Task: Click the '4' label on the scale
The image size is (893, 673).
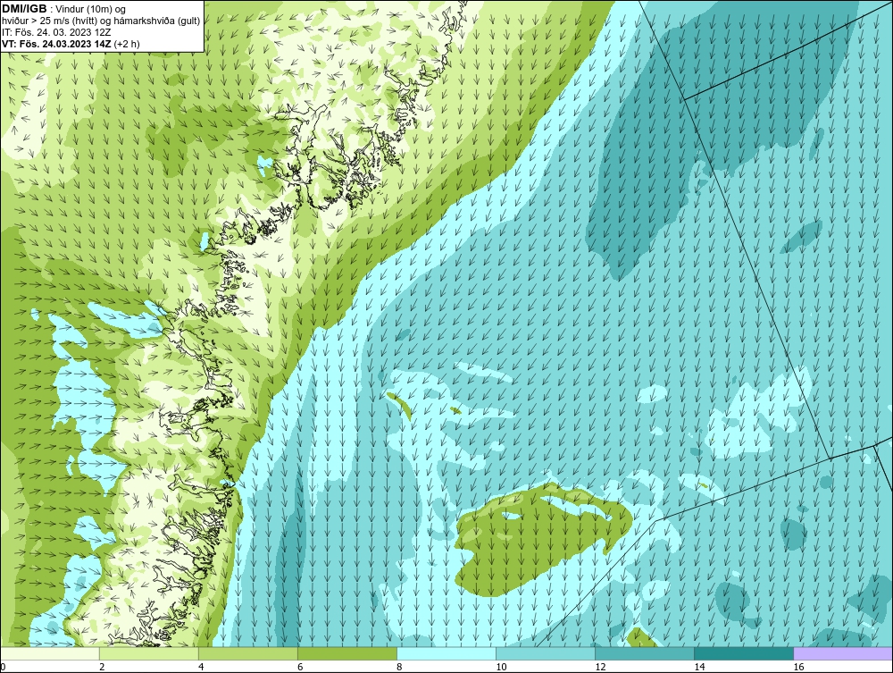Action: pos(201,667)
